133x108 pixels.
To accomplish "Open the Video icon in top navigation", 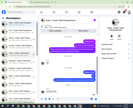I will (x=66, y=12).
